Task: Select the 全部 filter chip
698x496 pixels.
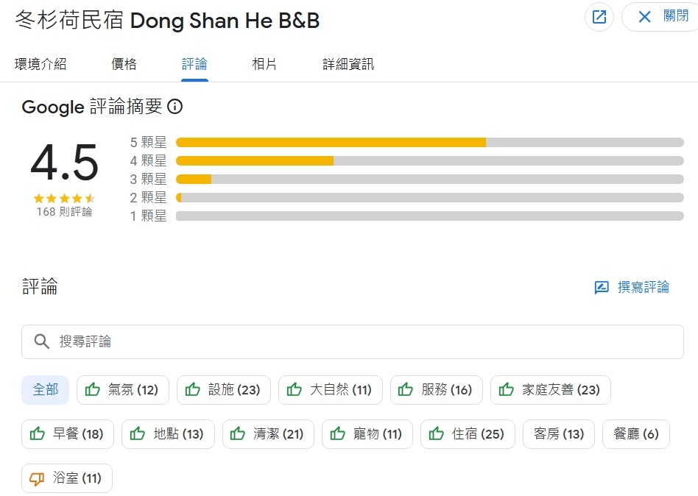Action: tap(46, 390)
